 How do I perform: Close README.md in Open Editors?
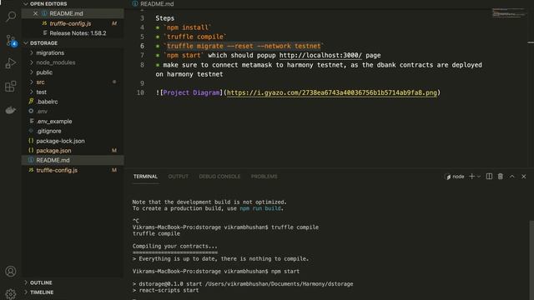[35, 13]
